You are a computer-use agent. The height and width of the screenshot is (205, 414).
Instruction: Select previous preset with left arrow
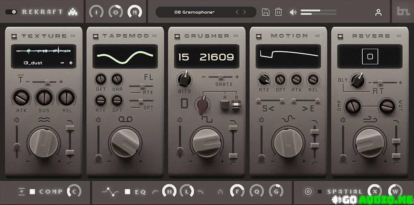(x=237, y=12)
